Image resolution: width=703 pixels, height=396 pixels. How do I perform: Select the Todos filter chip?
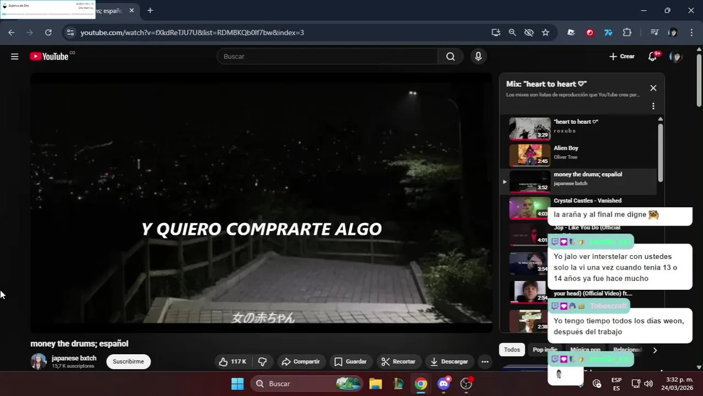click(x=512, y=350)
